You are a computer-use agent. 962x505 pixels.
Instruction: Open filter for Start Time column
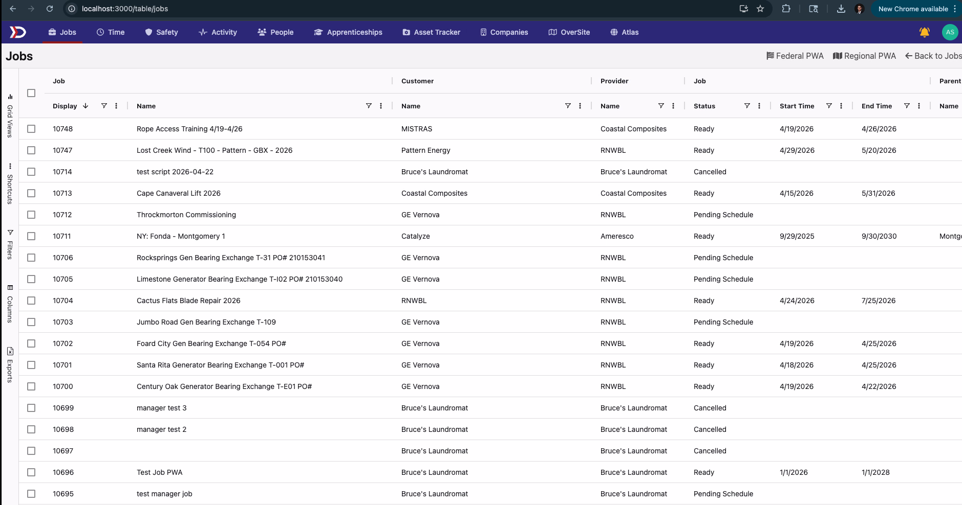(829, 106)
